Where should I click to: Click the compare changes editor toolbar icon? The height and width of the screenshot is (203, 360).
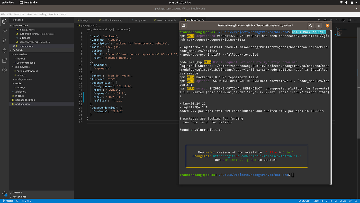[319, 20]
